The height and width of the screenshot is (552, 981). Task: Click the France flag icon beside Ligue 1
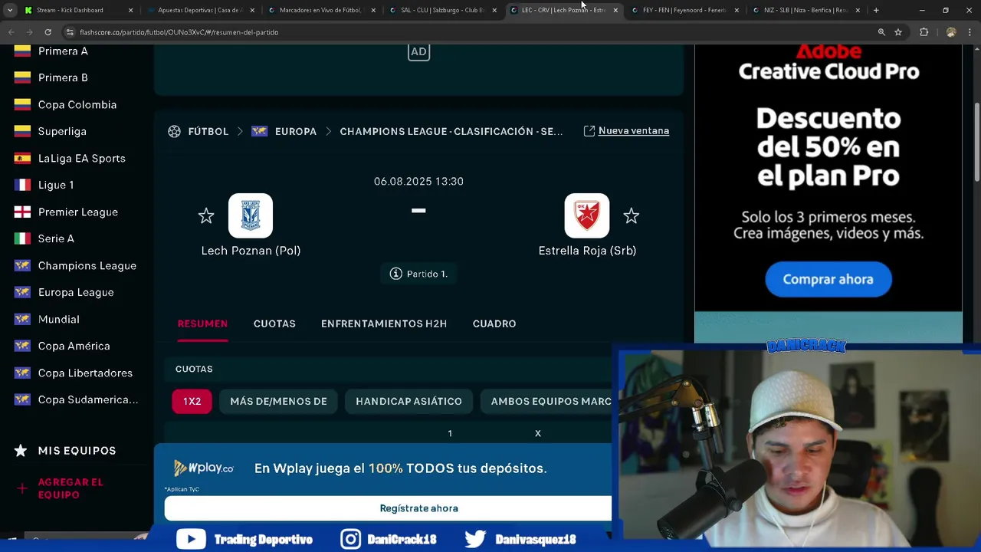(22, 185)
